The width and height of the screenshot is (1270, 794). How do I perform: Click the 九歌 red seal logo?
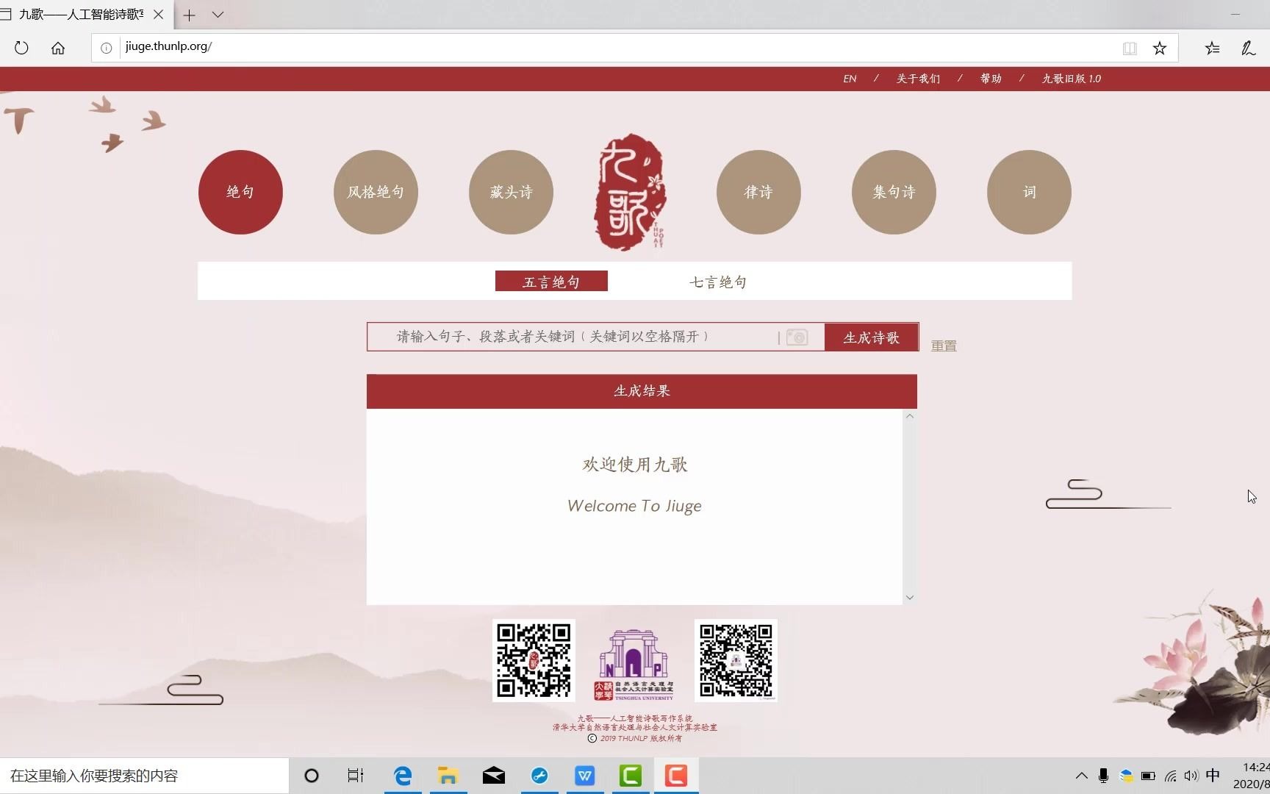(630, 192)
